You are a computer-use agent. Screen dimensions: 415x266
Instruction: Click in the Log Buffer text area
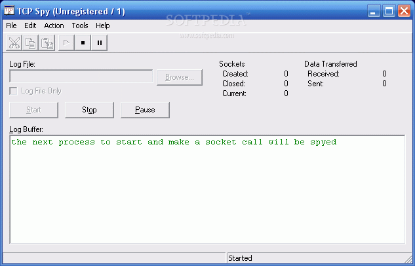(207, 190)
